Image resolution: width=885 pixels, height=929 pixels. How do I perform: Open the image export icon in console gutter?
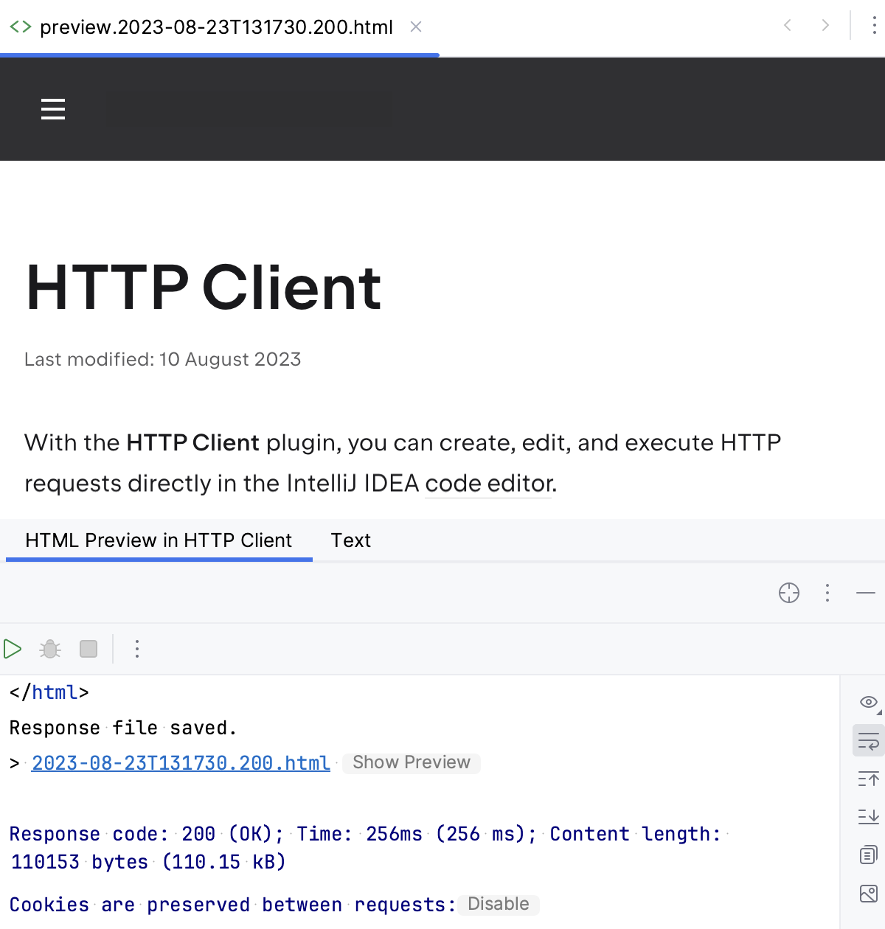tap(868, 894)
